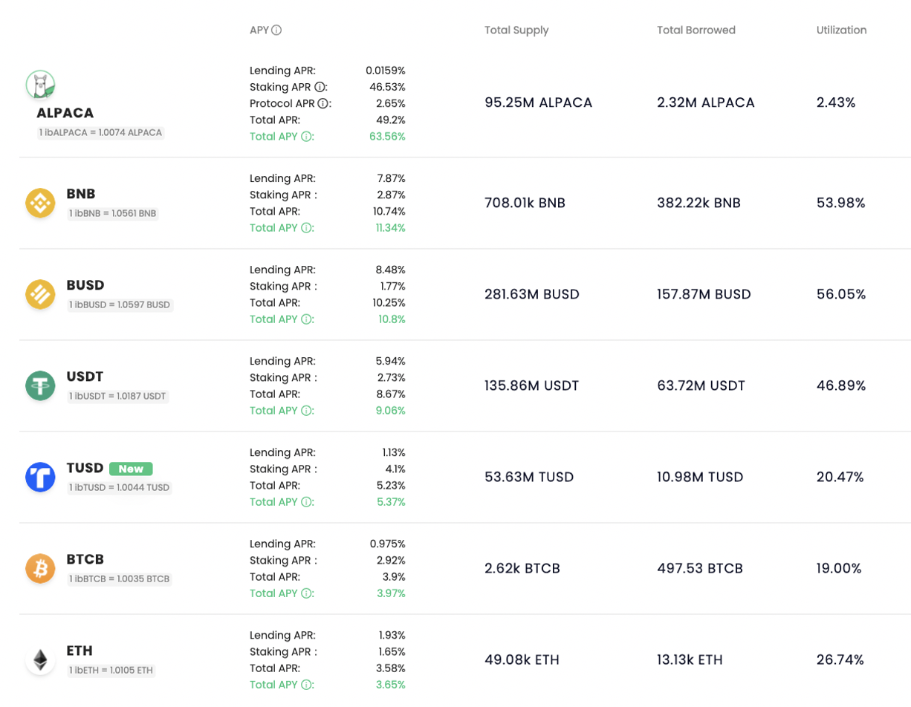Click the 63.72M USDT borrowed value
This screenshot has width=911, height=707.
pyautogui.click(x=701, y=385)
